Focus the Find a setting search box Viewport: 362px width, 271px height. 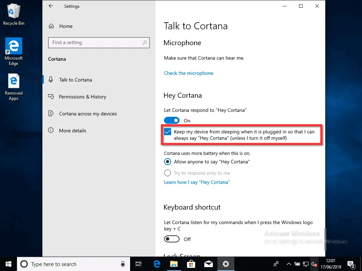click(99, 43)
